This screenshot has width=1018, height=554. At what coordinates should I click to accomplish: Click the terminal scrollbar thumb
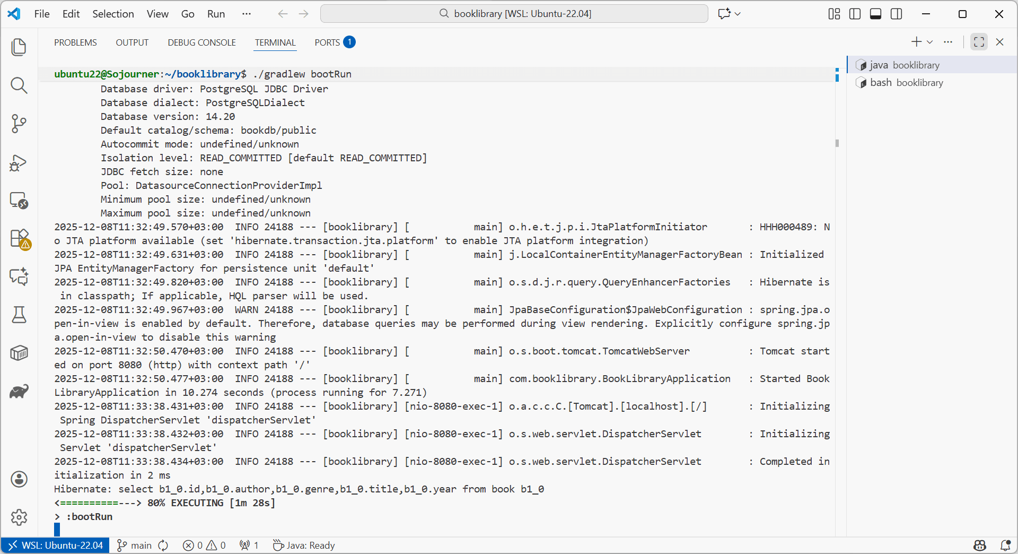coord(837,143)
